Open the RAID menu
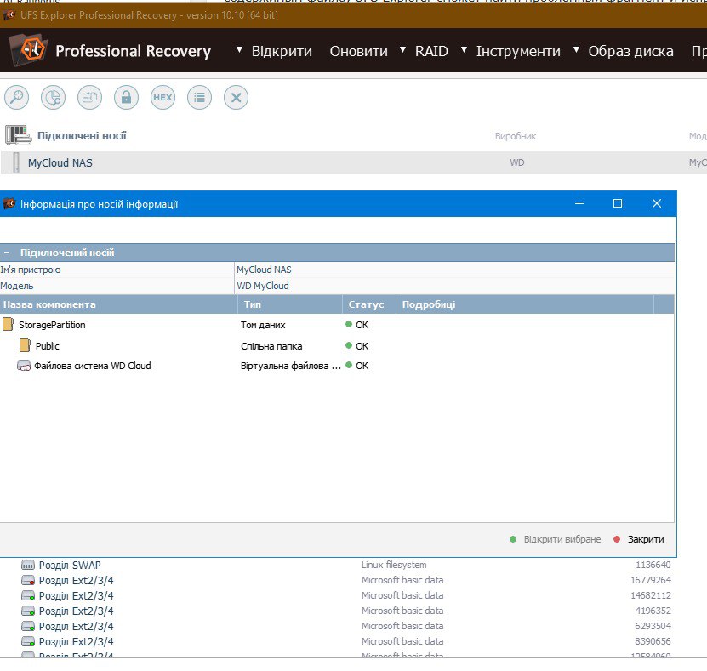Screen dimensions: 707x671 pyautogui.click(x=431, y=51)
